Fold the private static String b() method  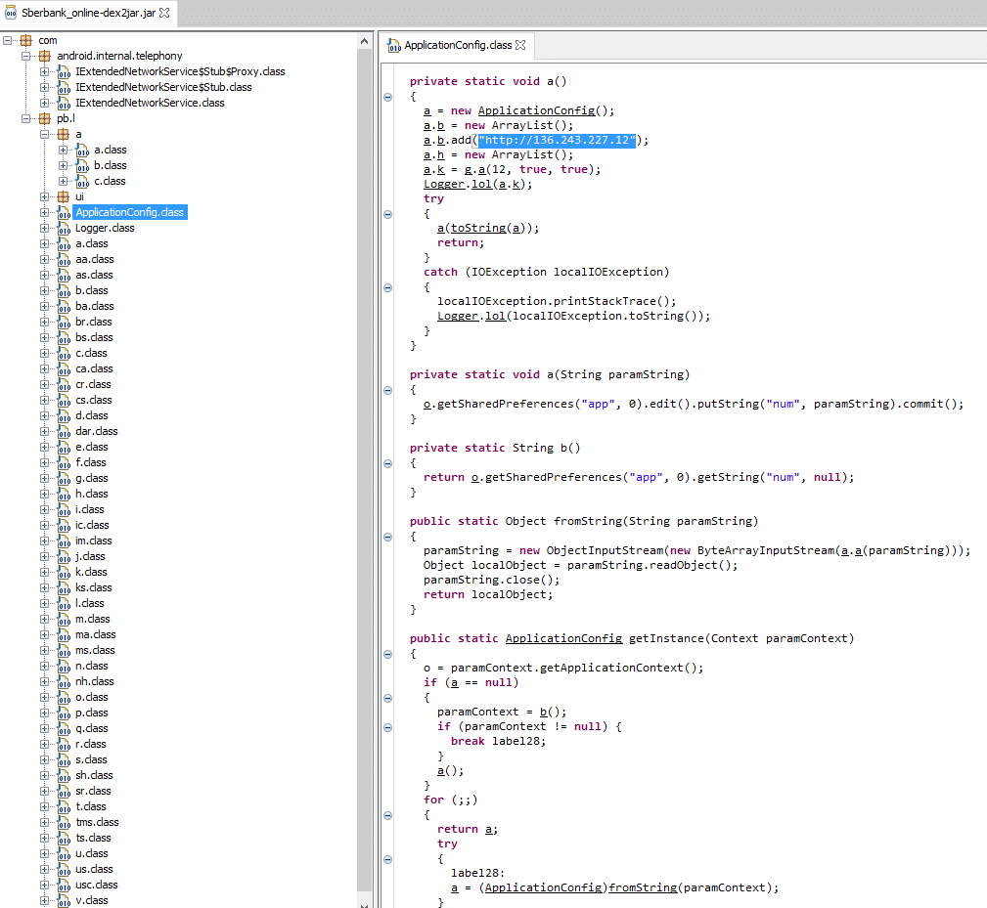point(387,463)
